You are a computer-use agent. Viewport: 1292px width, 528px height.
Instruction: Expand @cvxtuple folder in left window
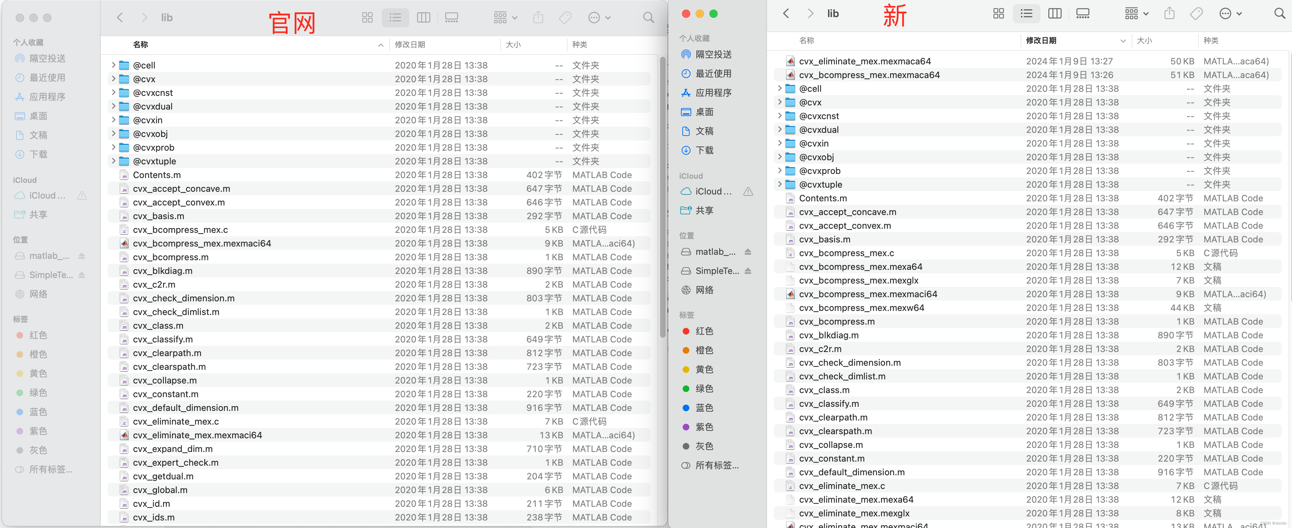(x=113, y=161)
